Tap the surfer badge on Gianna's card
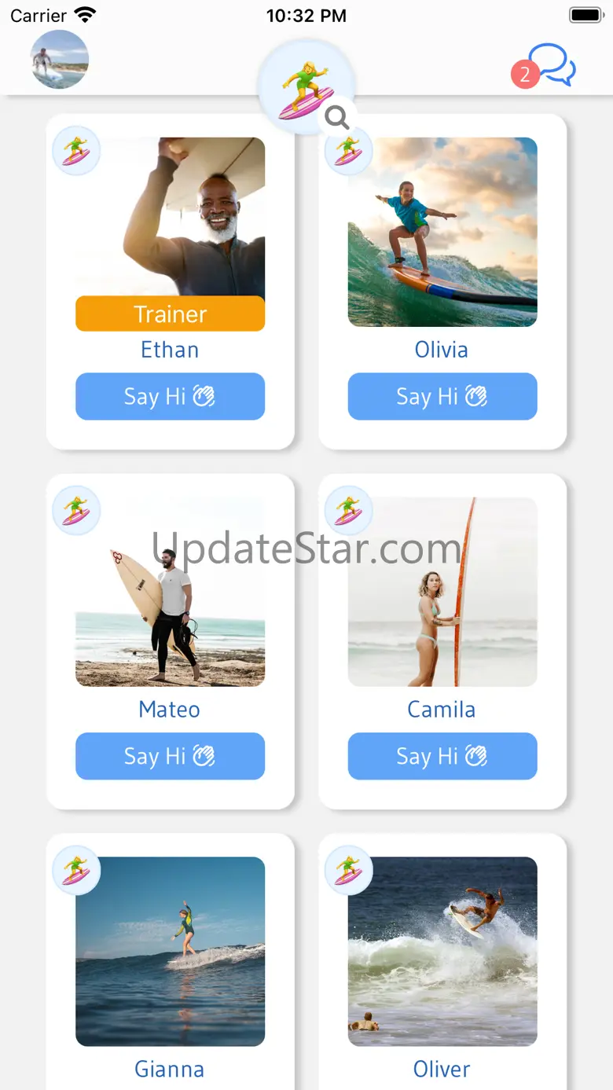 [76, 870]
